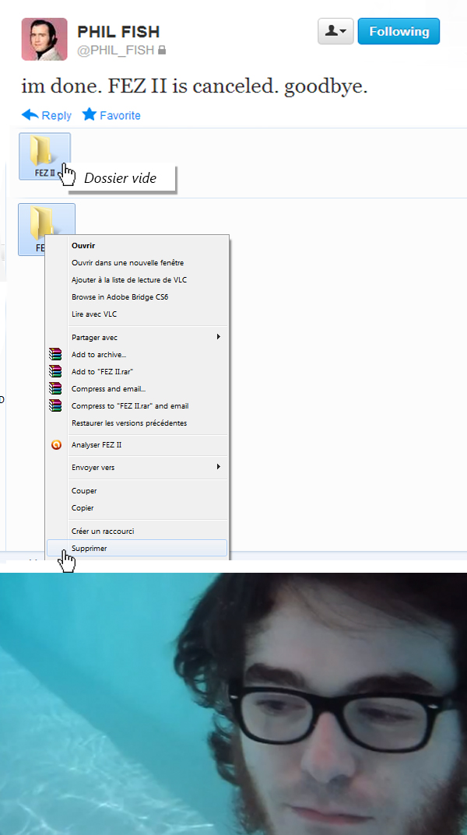Screen dimensions: 467x835
Task: Open the @PHIL_FISH handle link
Action: (115, 50)
